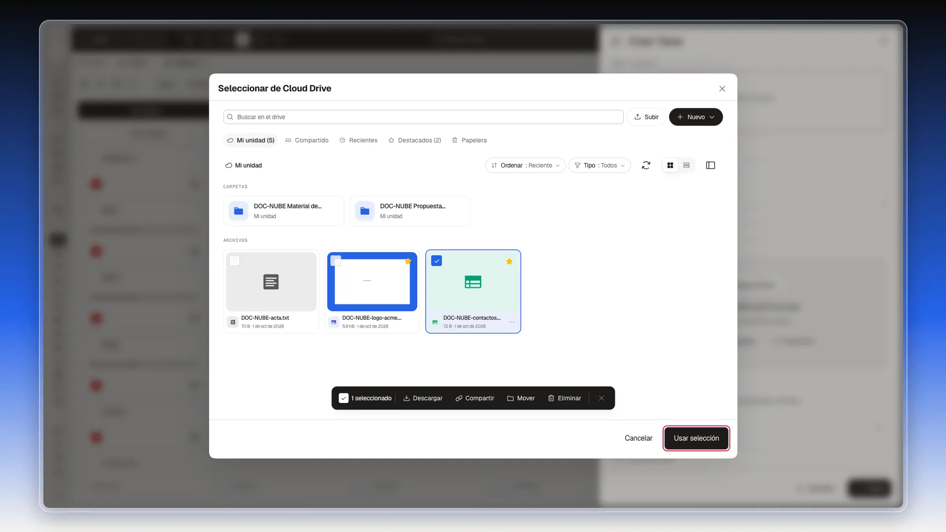
Task: Switch to list view
Action: pyautogui.click(x=686, y=166)
